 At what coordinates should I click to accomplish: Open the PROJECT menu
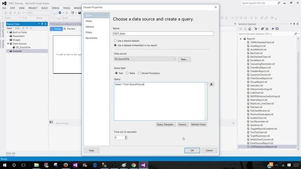tap(33, 8)
